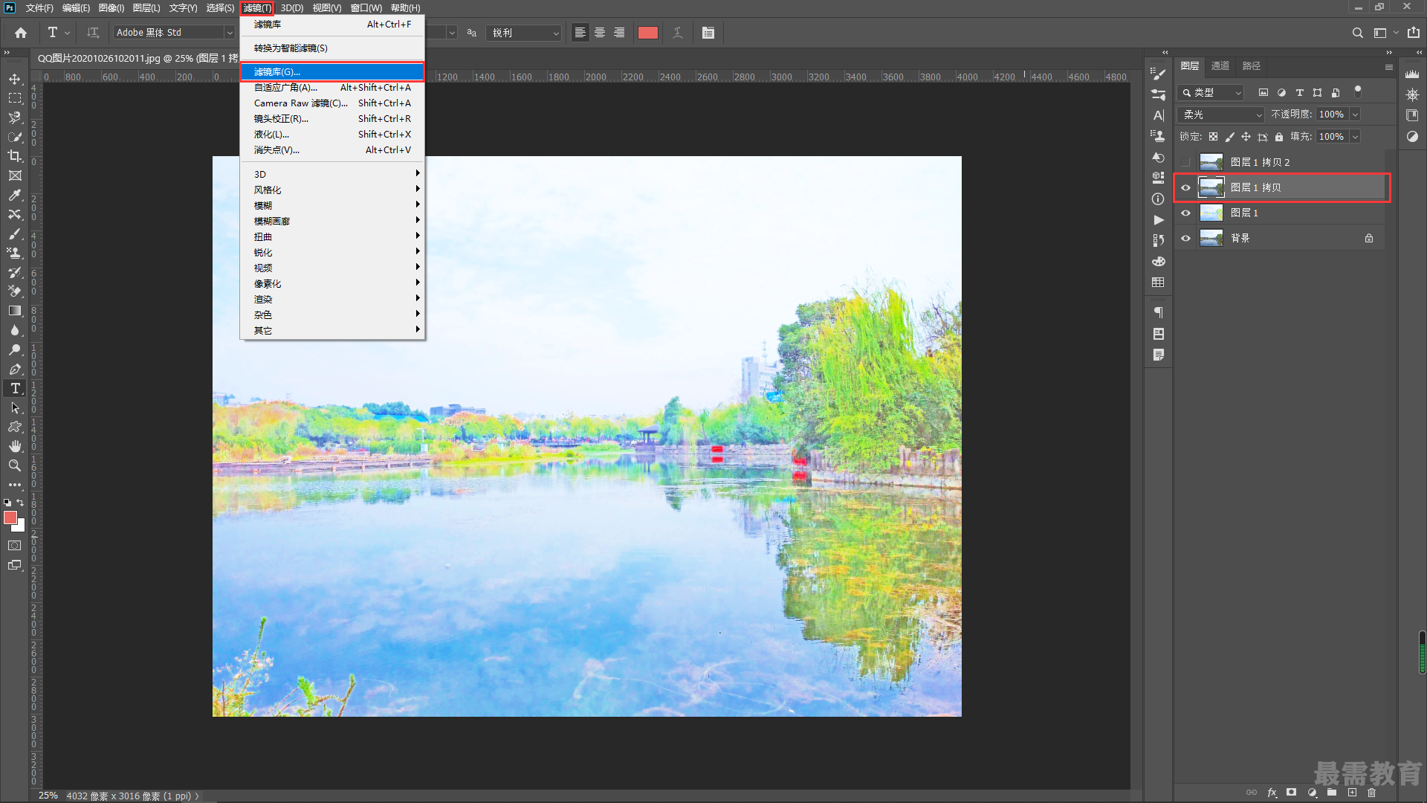Select the Spot Healing Brush tool

15,214
